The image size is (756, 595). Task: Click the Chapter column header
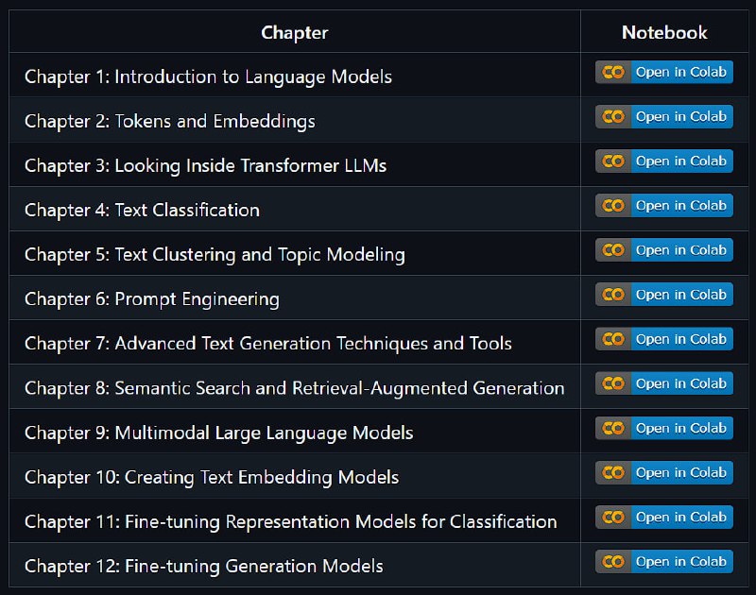tap(295, 33)
